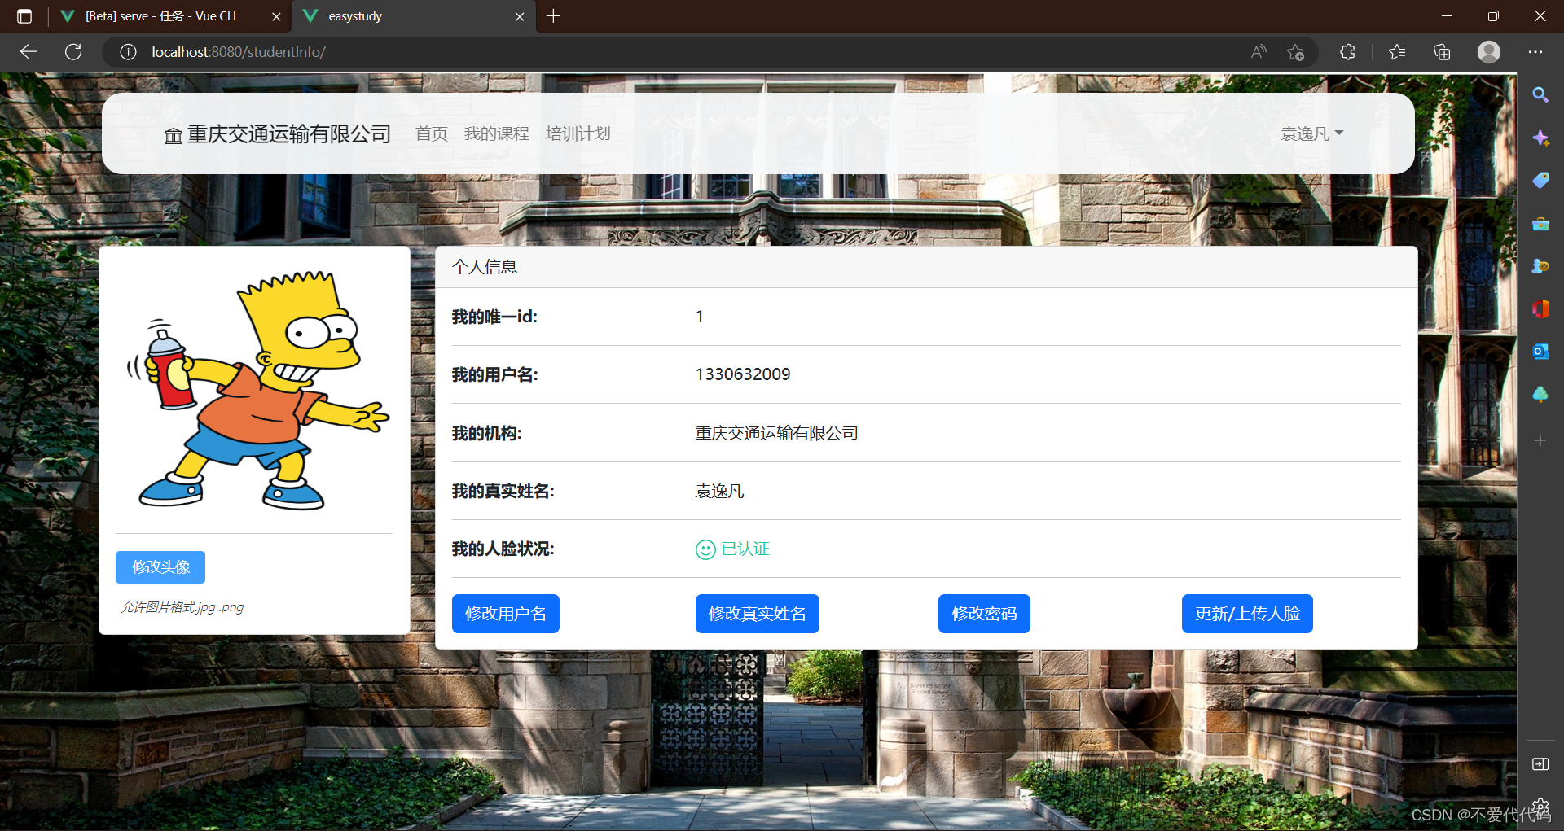Click the 我的唯一id label
Viewport: 1564px width, 831px height.
[x=494, y=317]
